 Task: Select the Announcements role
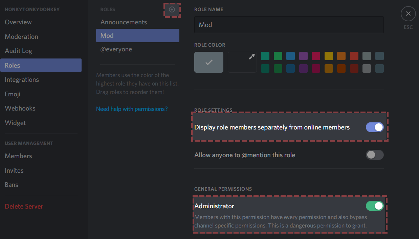[124, 22]
